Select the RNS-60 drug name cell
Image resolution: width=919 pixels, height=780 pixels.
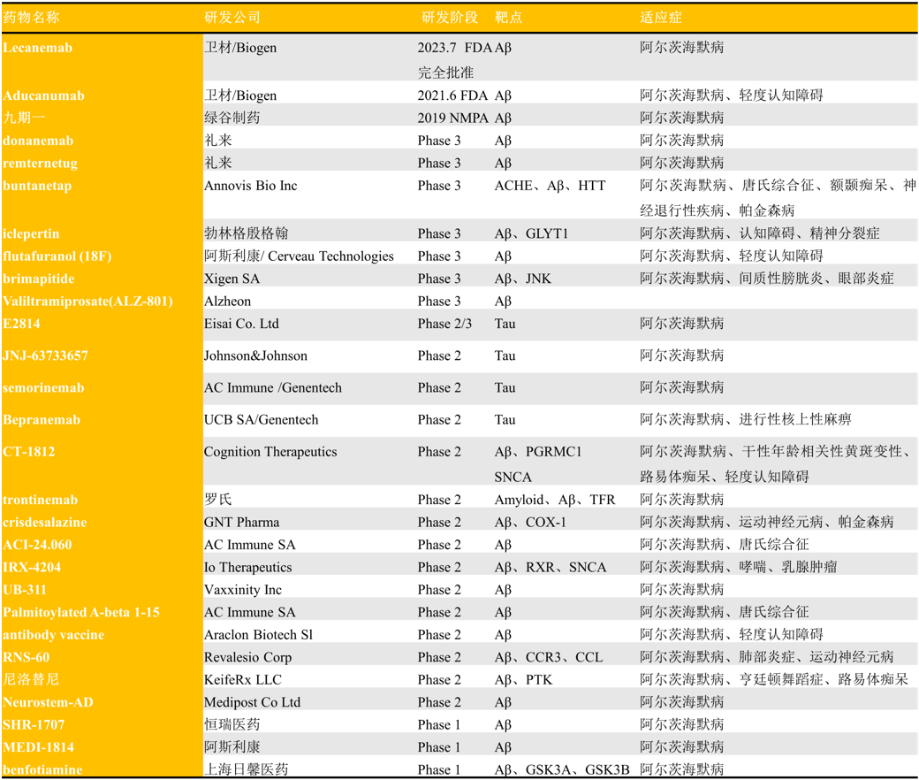[27, 657]
